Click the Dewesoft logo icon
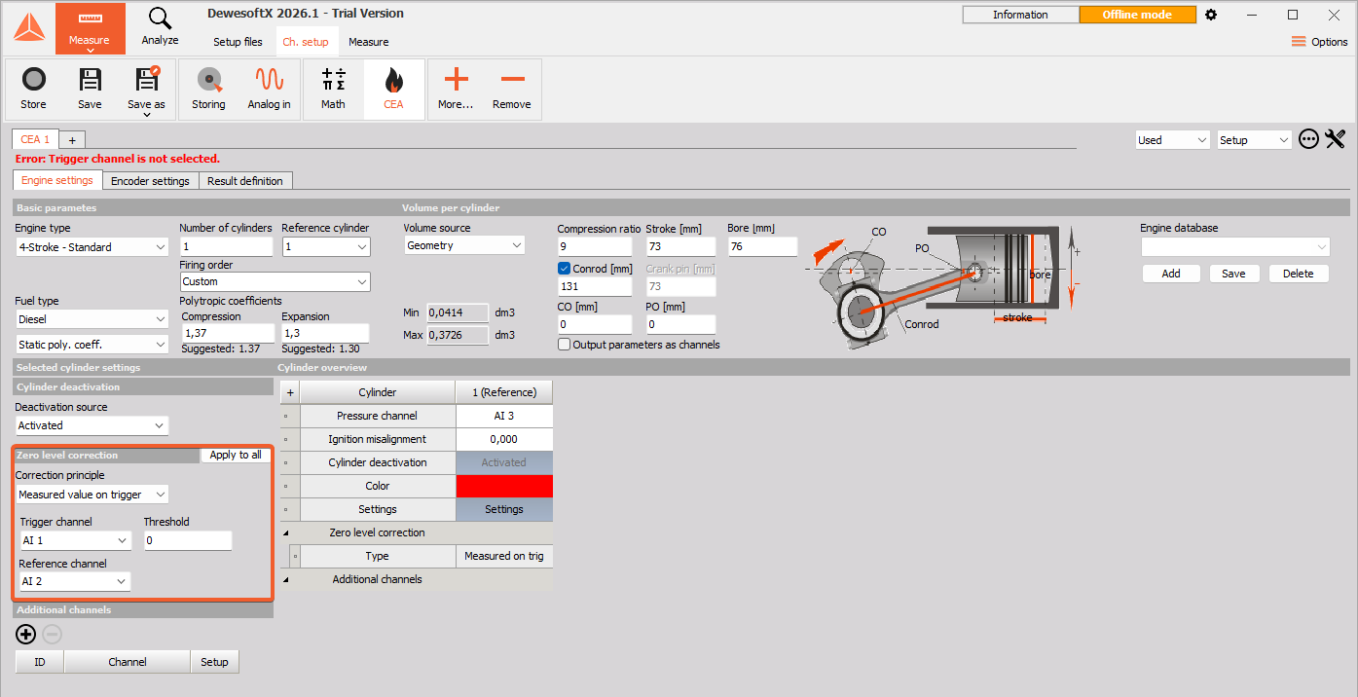 (28, 27)
